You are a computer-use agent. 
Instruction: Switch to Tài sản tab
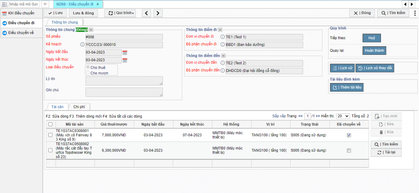coord(57,106)
